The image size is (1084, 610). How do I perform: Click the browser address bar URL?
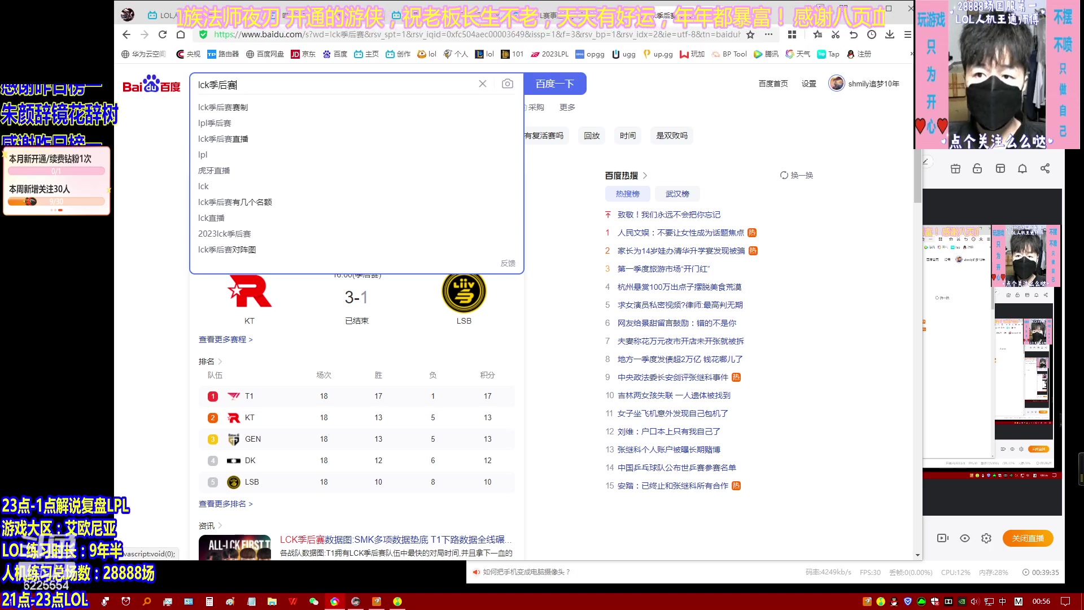pos(477,34)
